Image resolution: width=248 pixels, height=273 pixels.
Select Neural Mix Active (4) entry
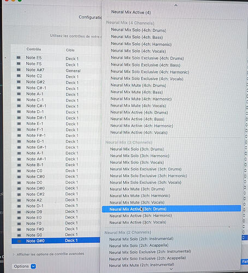click(131, 13)
